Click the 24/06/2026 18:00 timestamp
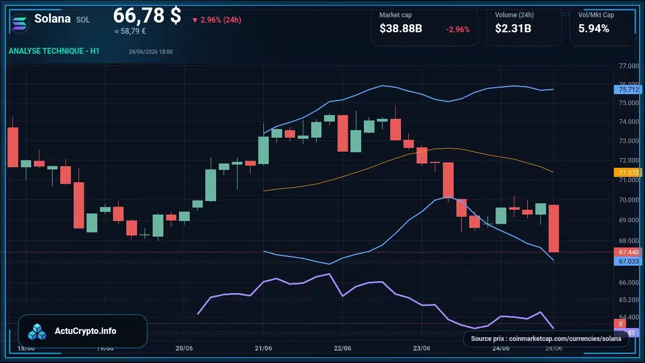 150,52
